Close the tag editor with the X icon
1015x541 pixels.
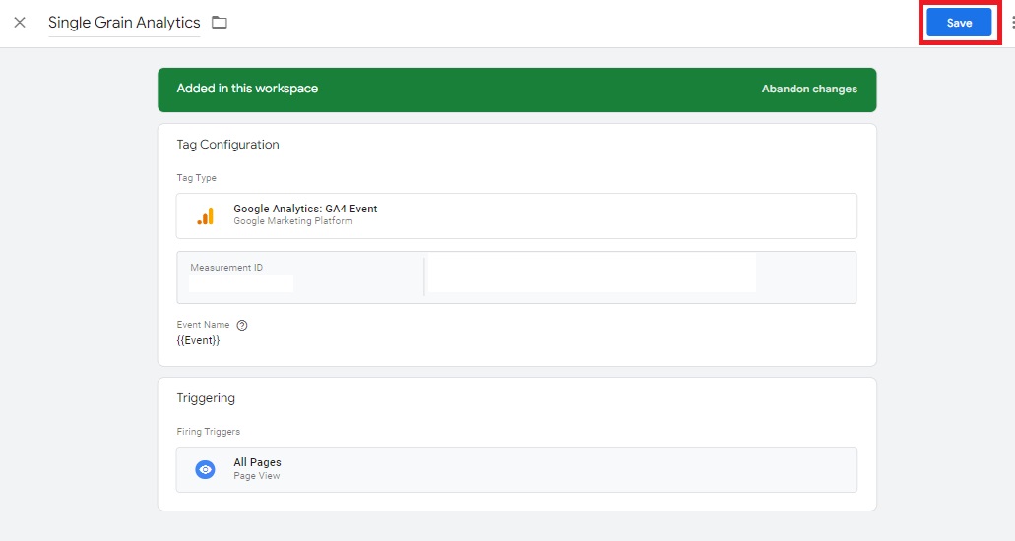(x=20, y=23)
